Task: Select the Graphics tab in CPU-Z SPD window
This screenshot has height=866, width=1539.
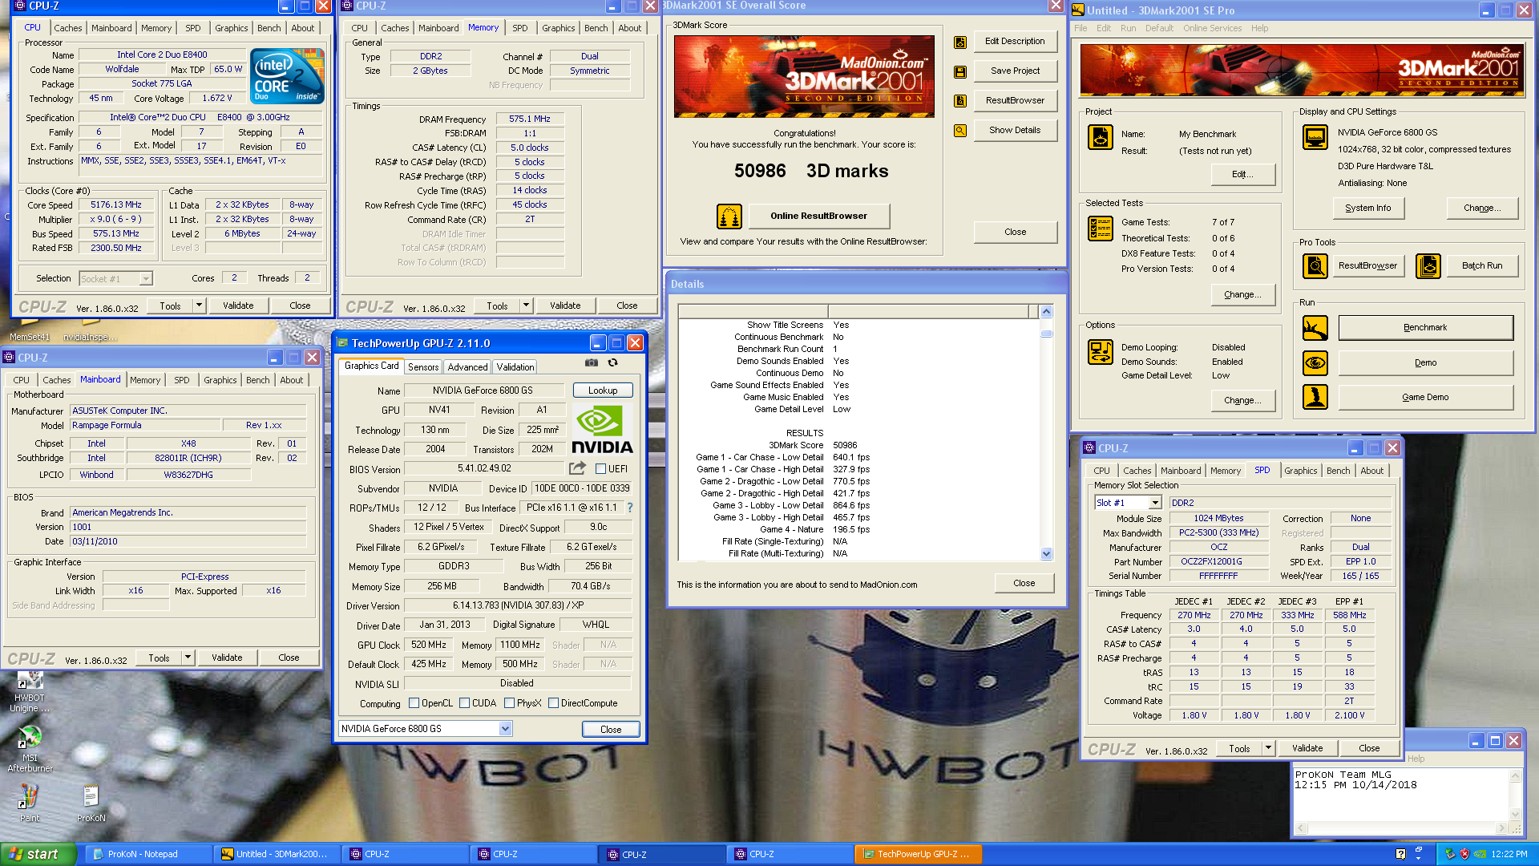Action: [x=1300, y=471]
